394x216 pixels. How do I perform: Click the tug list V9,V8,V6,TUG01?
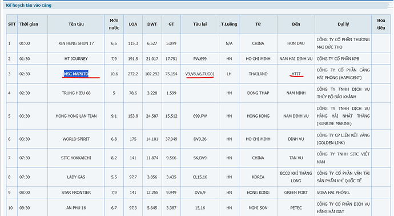pyautogui.click(x=200, y=74)
